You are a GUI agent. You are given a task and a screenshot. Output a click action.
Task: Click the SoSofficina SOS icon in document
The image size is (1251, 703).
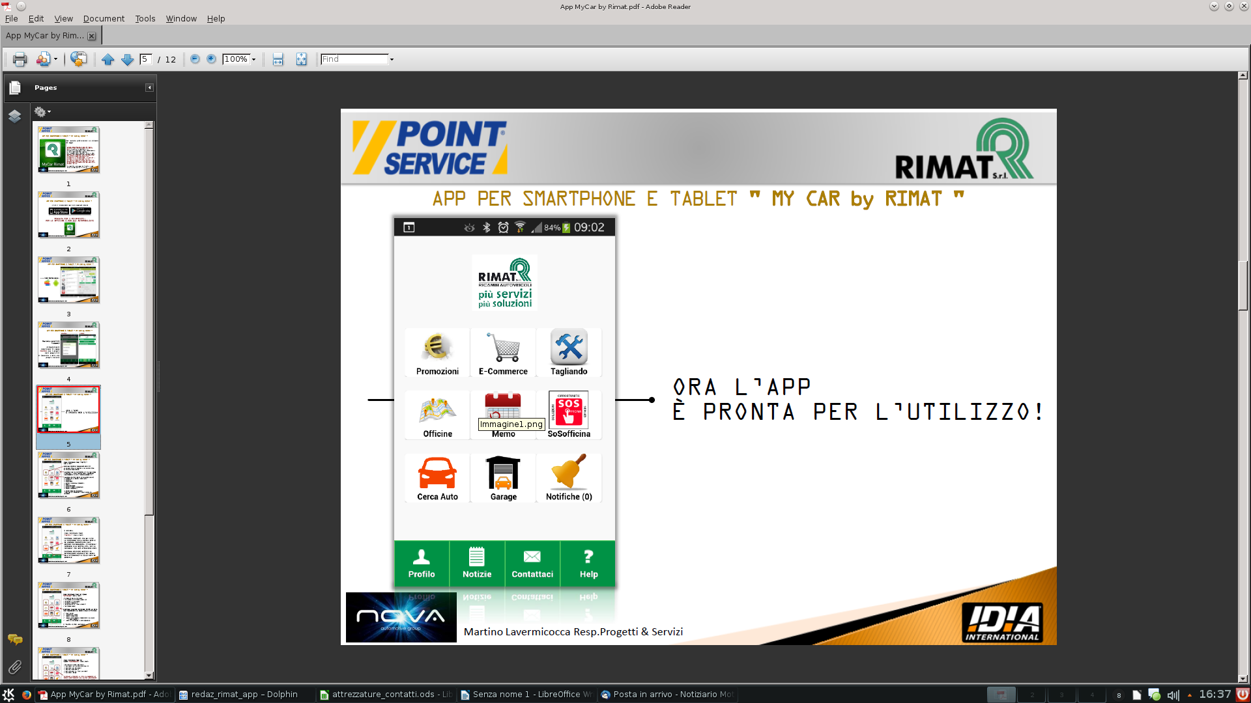(x=569, y=415)
